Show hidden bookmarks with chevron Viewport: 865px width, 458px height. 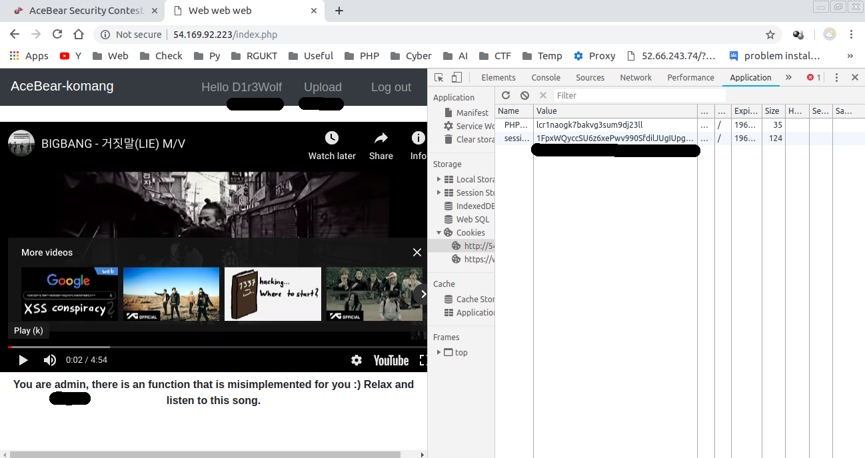click(850, 56)
